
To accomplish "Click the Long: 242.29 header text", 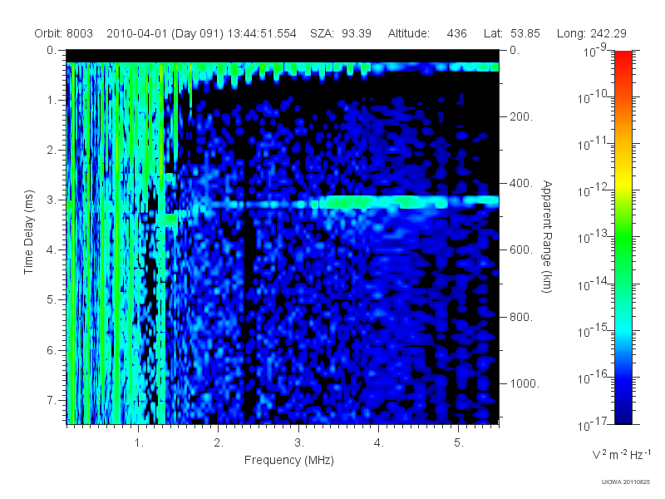I will pos(592,33).
